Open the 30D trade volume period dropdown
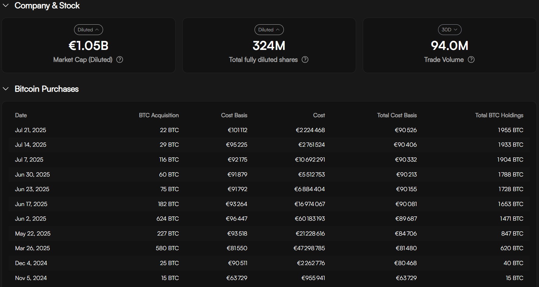Screen dimensions: 539x287 [x=449, y=30]
